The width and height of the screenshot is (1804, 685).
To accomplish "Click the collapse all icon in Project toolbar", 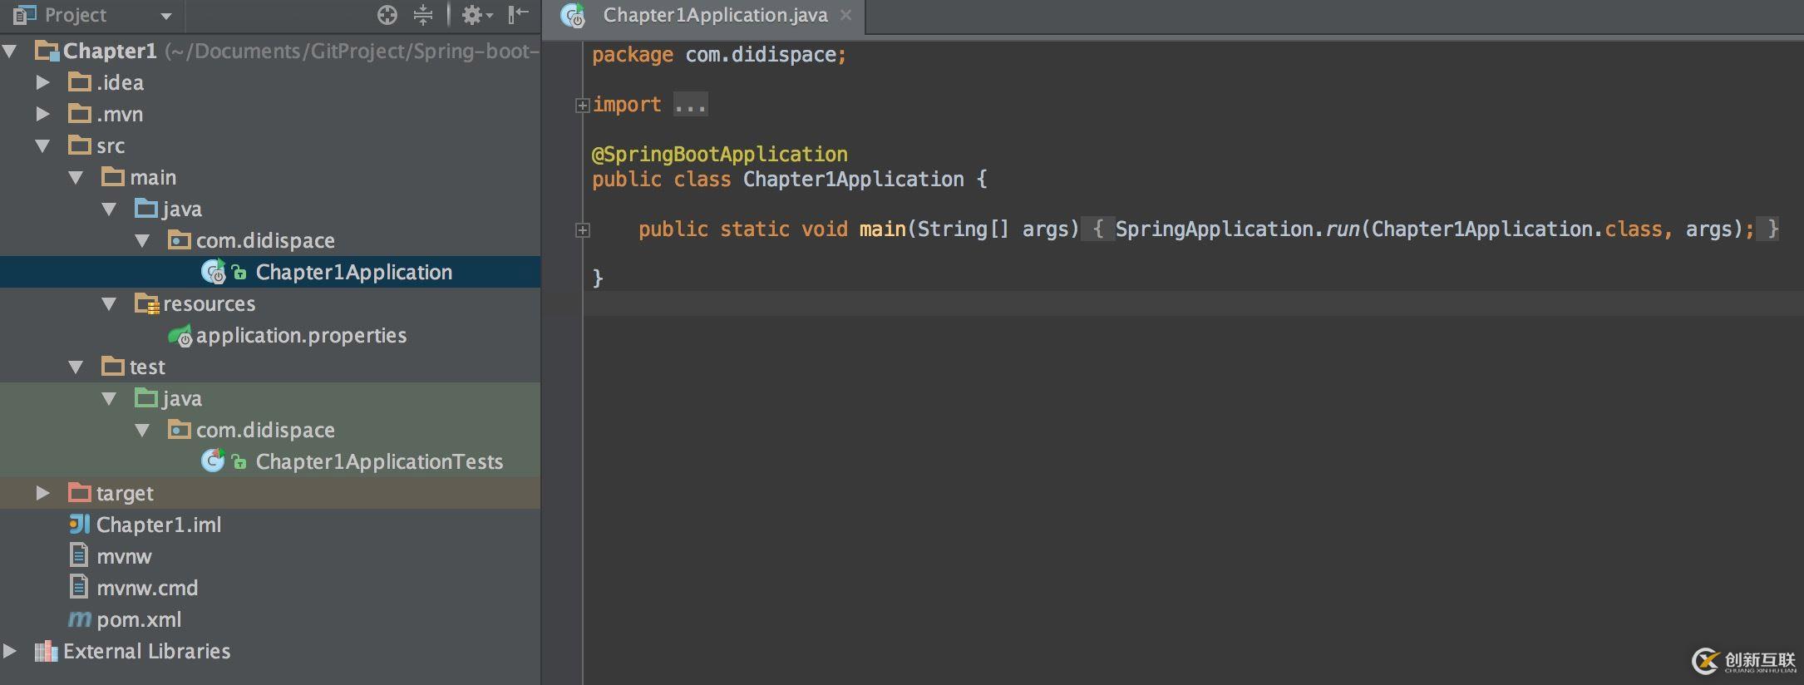I will (423, 15).
